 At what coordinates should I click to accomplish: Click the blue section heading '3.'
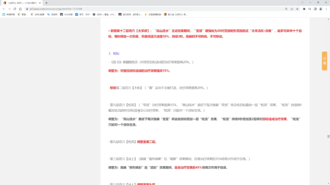114,53
